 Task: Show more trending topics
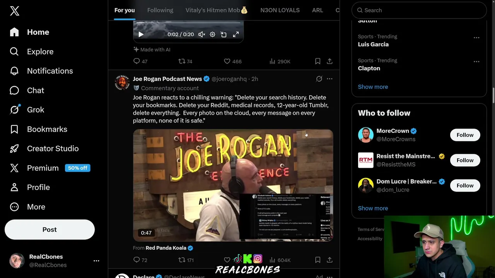[x=373, y=86]
